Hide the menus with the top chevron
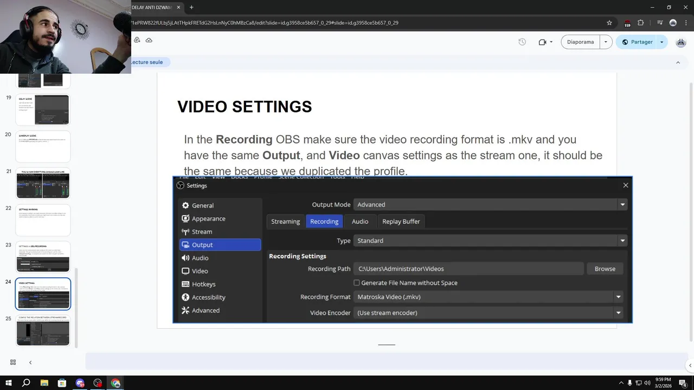 (678, 62)
